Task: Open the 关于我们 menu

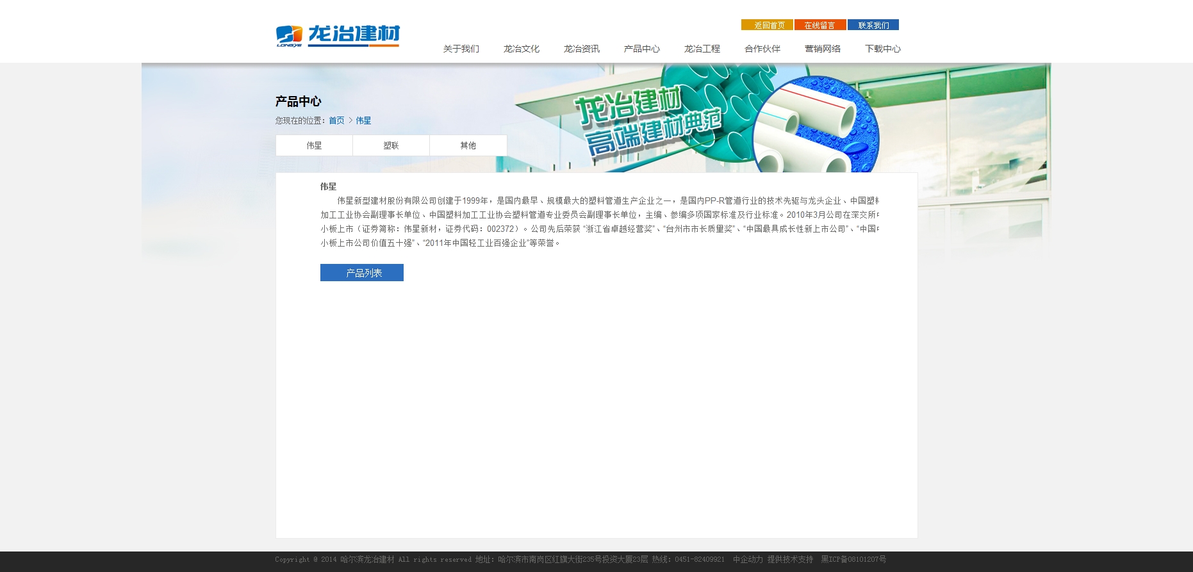Action: (x=461, y=49)
